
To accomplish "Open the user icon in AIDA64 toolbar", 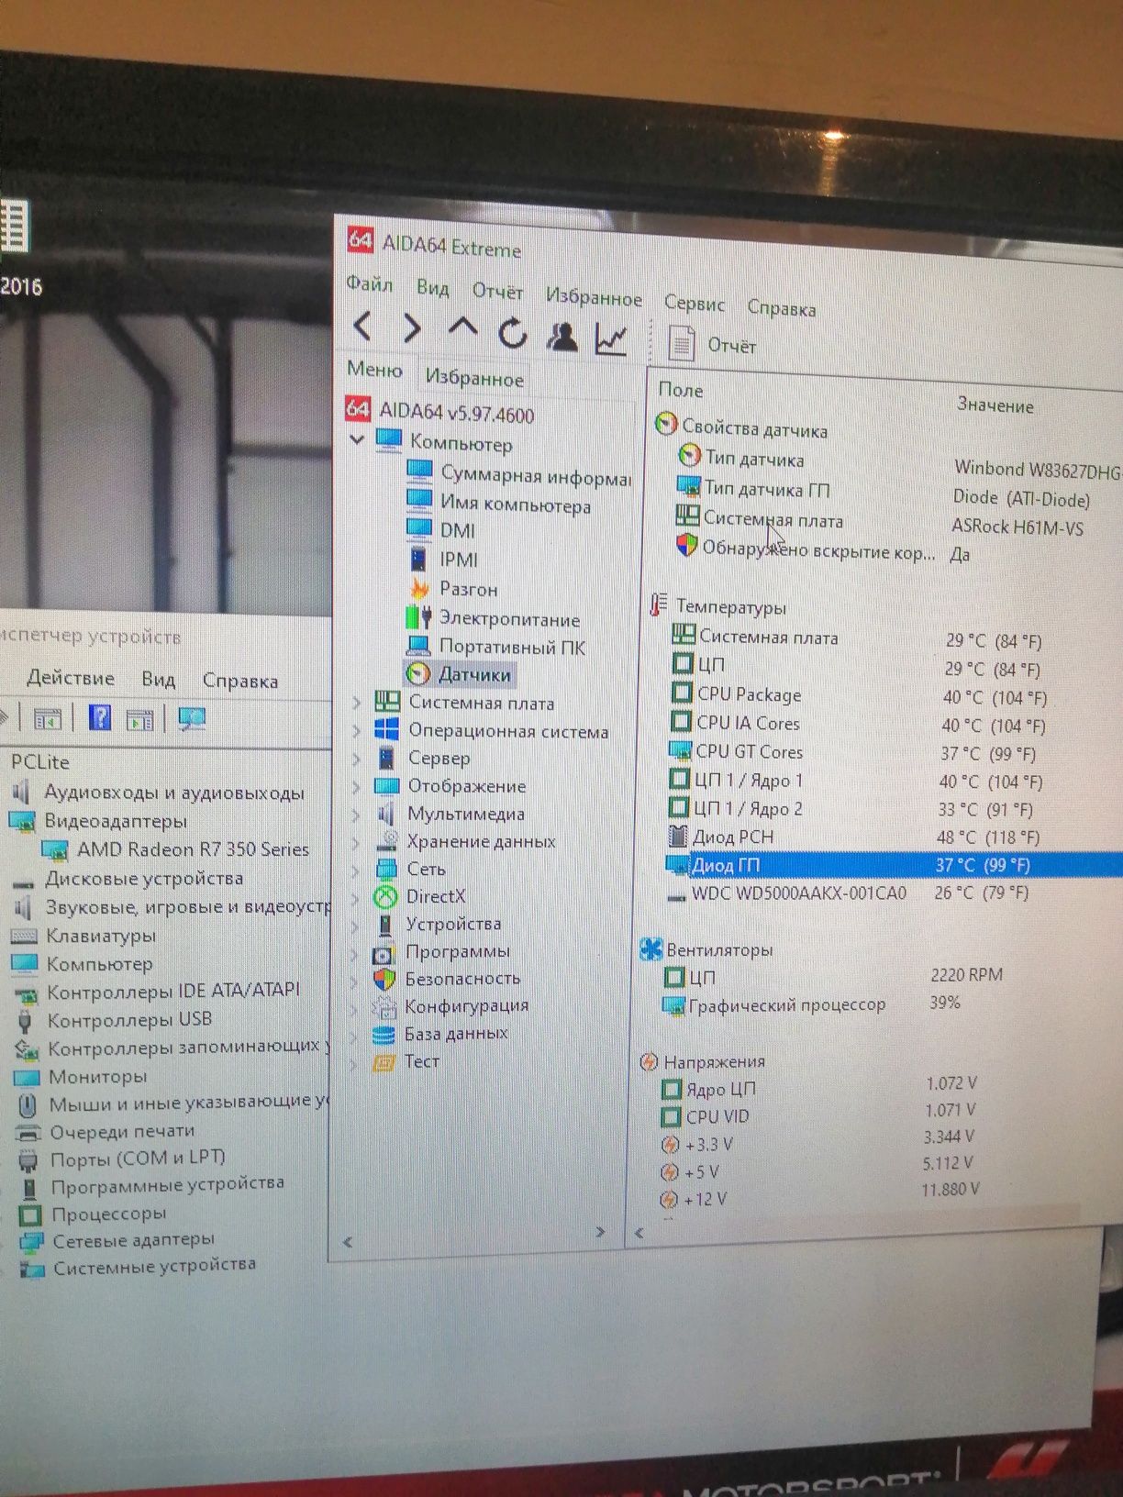I will tap(562, 337).
